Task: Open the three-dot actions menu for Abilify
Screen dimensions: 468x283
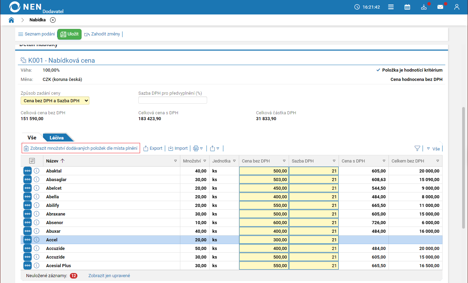Action: click(x=28, y=205)
